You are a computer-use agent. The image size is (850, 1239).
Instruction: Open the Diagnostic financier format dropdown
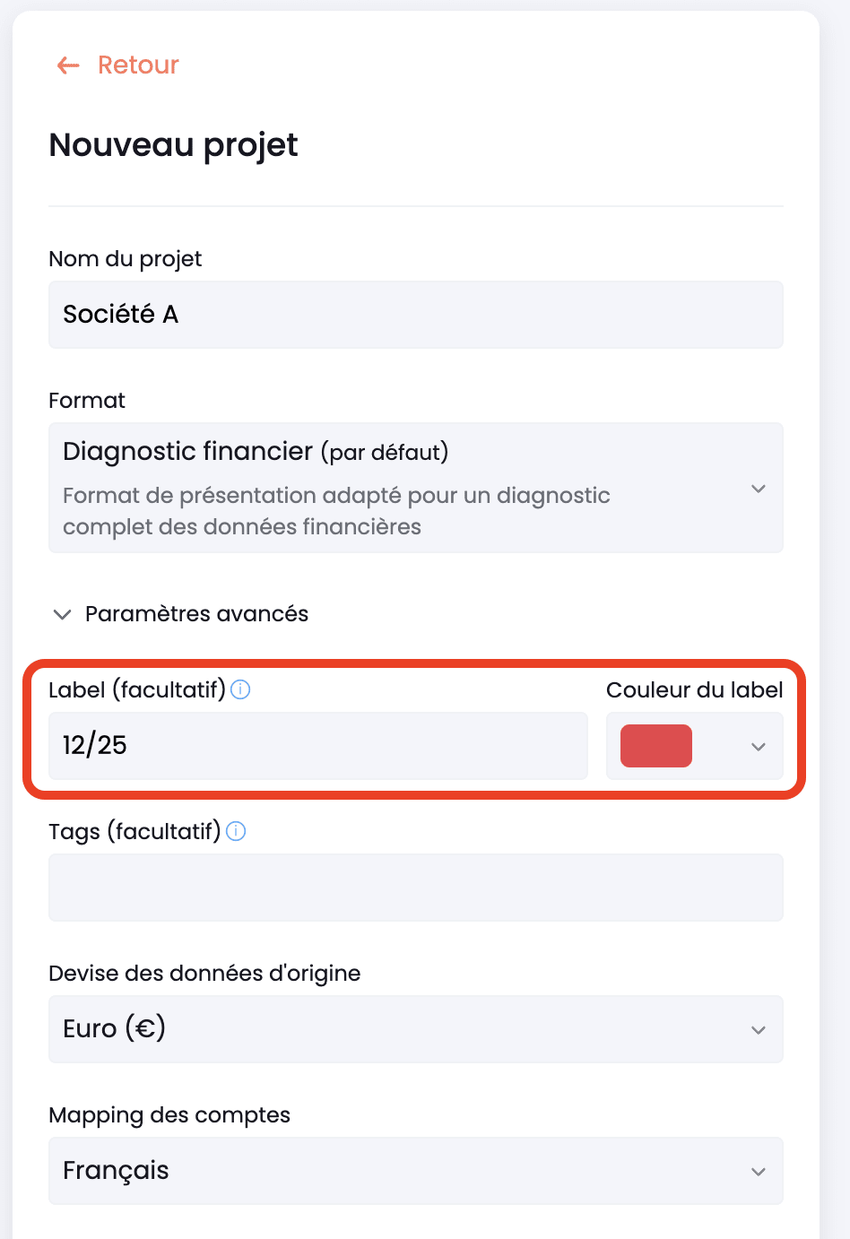416,488
